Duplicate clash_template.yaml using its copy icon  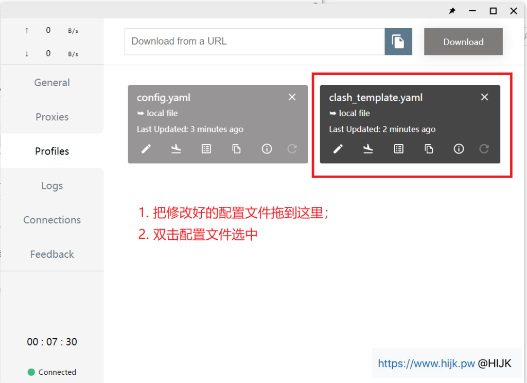pos(429,149)
